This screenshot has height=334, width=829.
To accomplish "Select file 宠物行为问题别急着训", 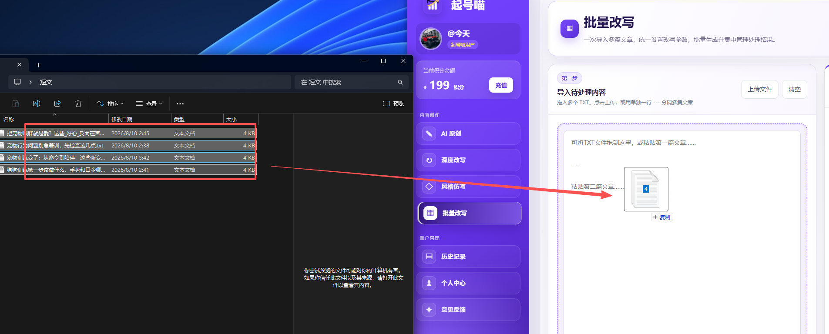I will tap(128, 146).
